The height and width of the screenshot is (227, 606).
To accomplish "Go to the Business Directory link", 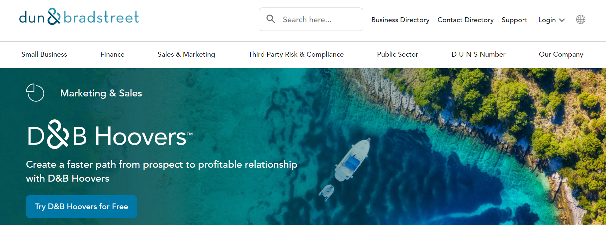I will [400, 20].
